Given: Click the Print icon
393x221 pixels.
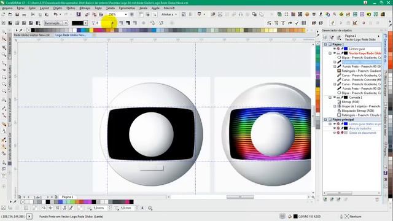Looking at the screenshot, I should (x=24, y=15).
